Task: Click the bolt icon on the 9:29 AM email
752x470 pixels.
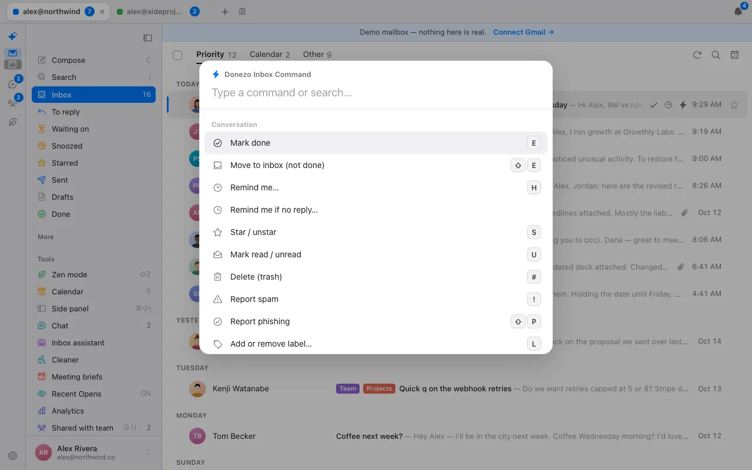Action: [x=683, y=105]
